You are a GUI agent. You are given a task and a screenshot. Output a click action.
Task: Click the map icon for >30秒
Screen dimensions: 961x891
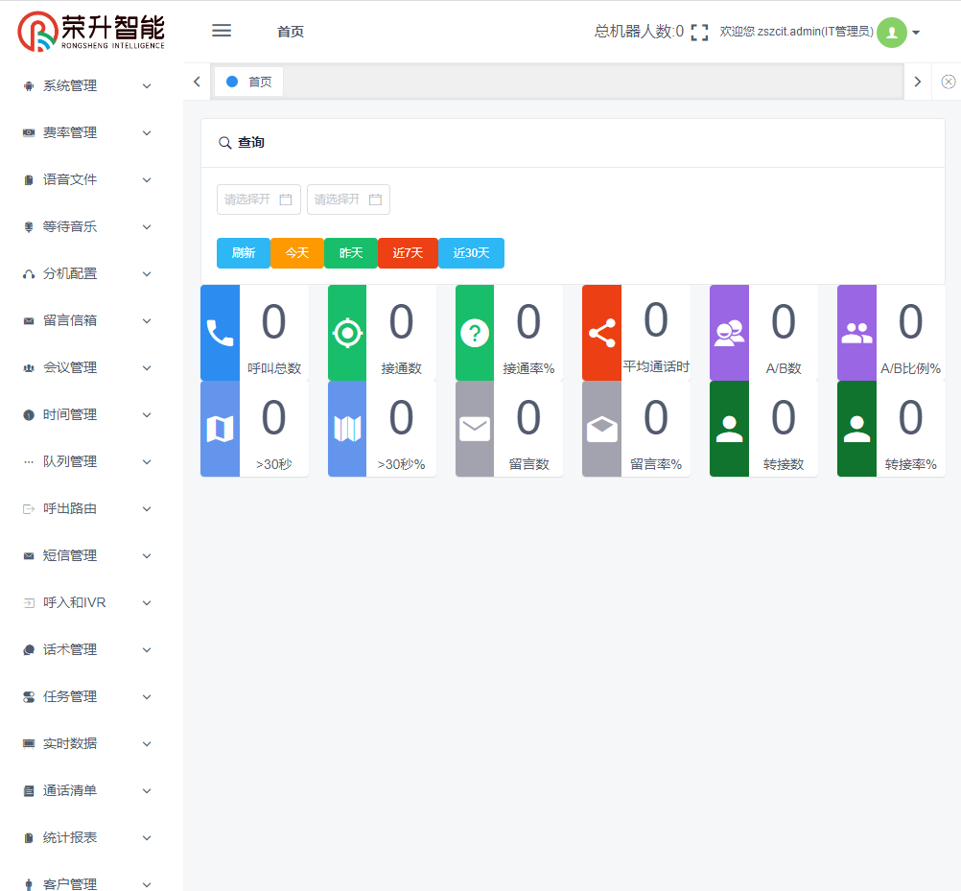tap(220, 429)
